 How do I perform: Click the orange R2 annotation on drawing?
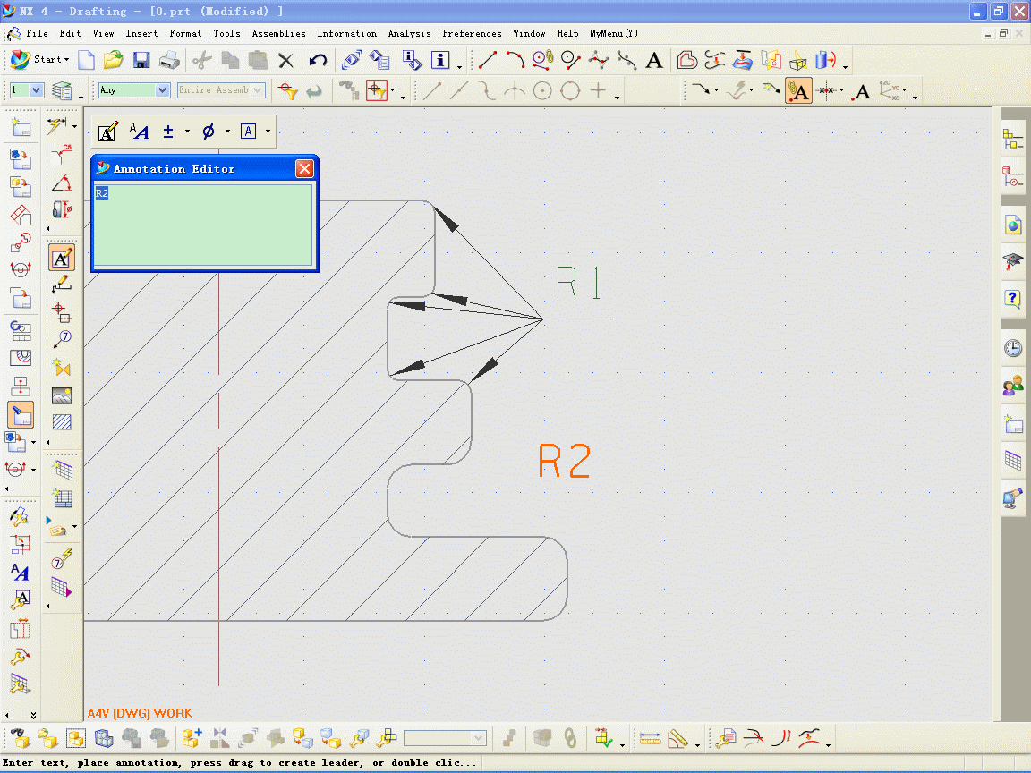coord(565,461)
